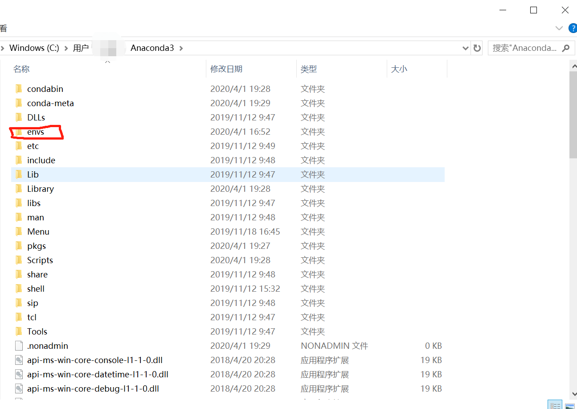The height and width of the screenshot is (409, 577).
Task: Click the NONADMIN 文件 type cell
Action: (x=335, y=346)
